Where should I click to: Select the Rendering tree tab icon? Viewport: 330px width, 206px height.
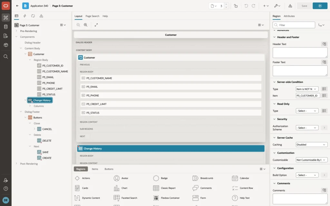coord(16,16)
